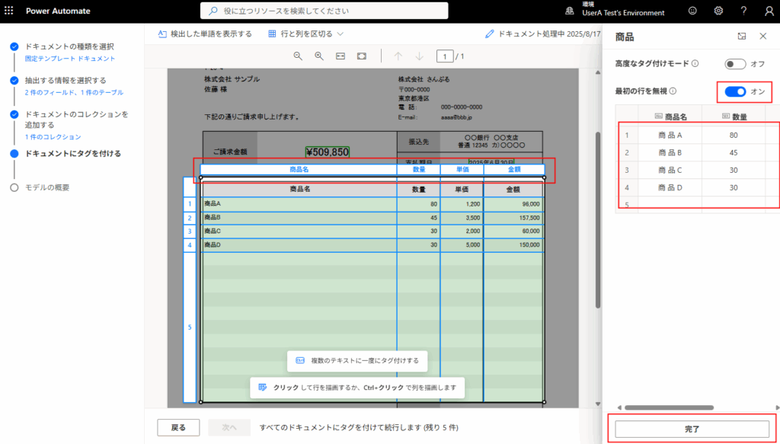Click the panel horizontal scrollbar
Screen dimensions: 780x444
(x=669, y=407)
